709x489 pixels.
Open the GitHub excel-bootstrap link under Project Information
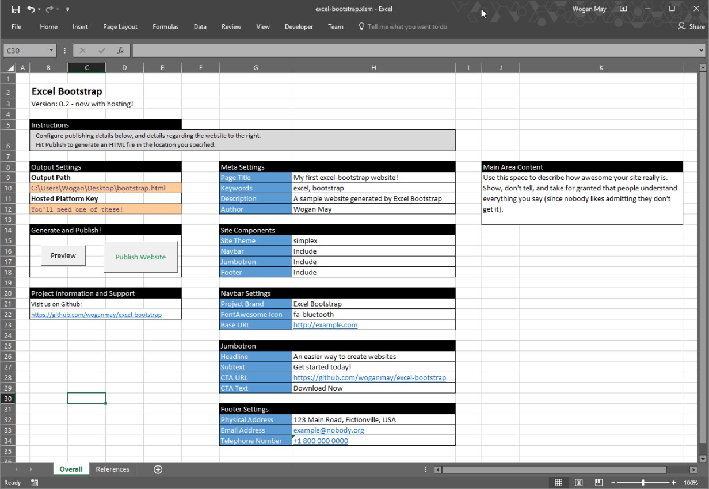[x=96, y=315]
